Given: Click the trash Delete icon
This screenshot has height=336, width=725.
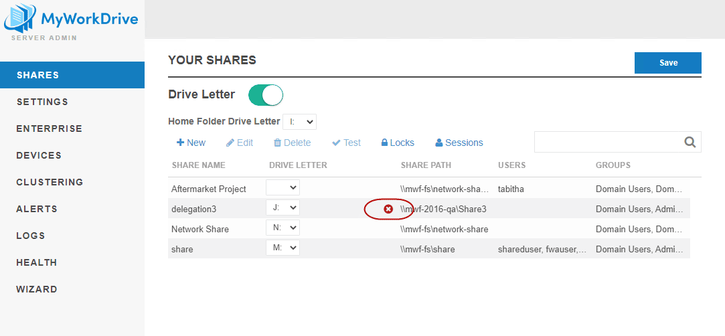Looking at the screenshot, I should pos(277,143).
